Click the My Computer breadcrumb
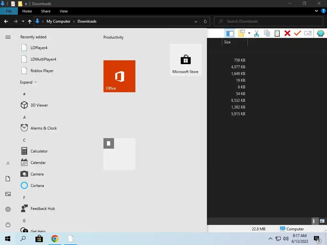 [58, 21]
